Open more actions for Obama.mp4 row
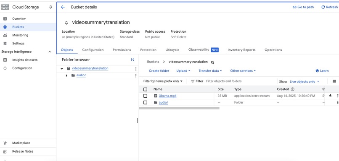Image resolution: width=339 pixels, height=161 pixels. click(337, 96)
